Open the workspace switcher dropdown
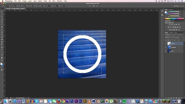This screenshot has height=104, width=185. [179, 6]
